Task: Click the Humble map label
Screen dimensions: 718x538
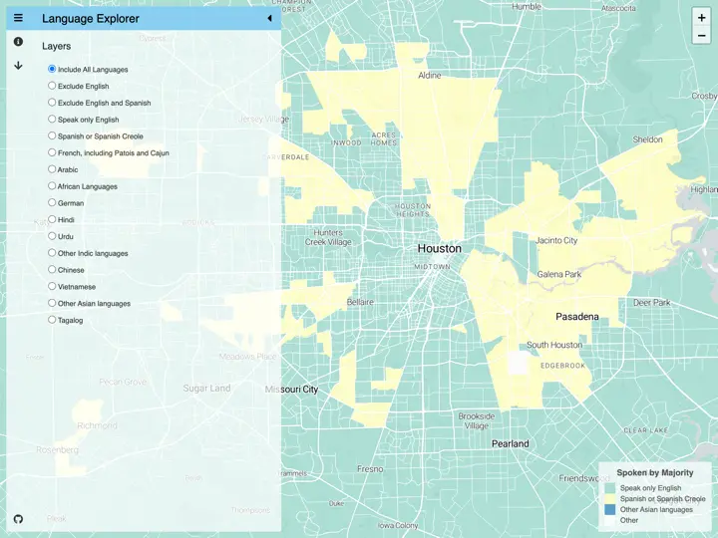Action: click(x=527, y=6)
